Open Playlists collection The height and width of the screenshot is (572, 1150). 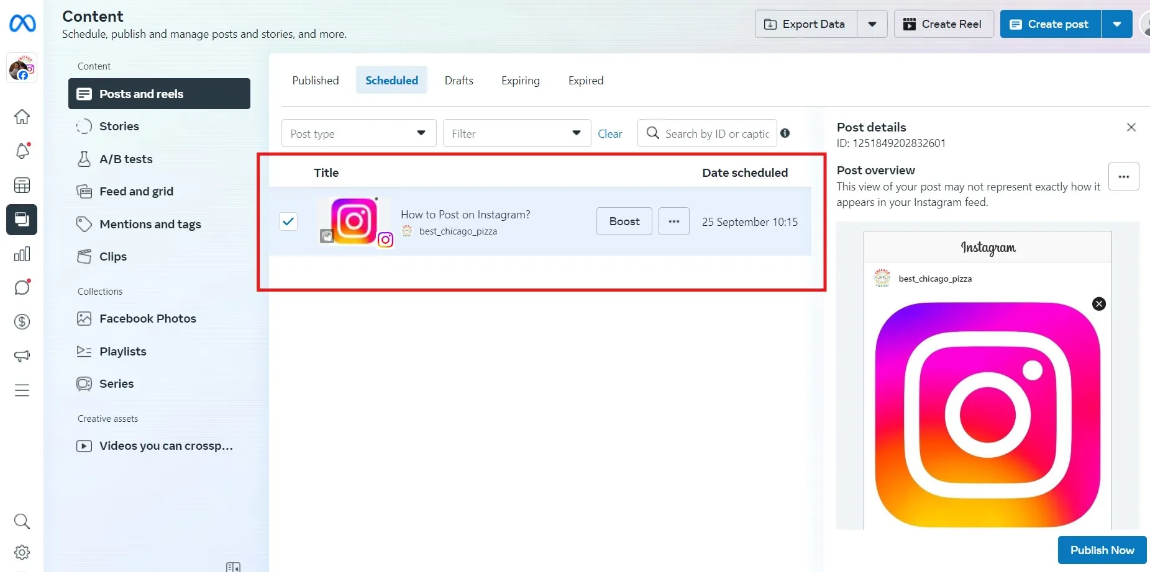point(159,351)
